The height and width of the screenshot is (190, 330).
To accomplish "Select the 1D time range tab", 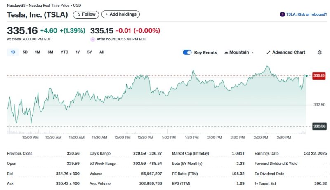I will pos(13,52).
